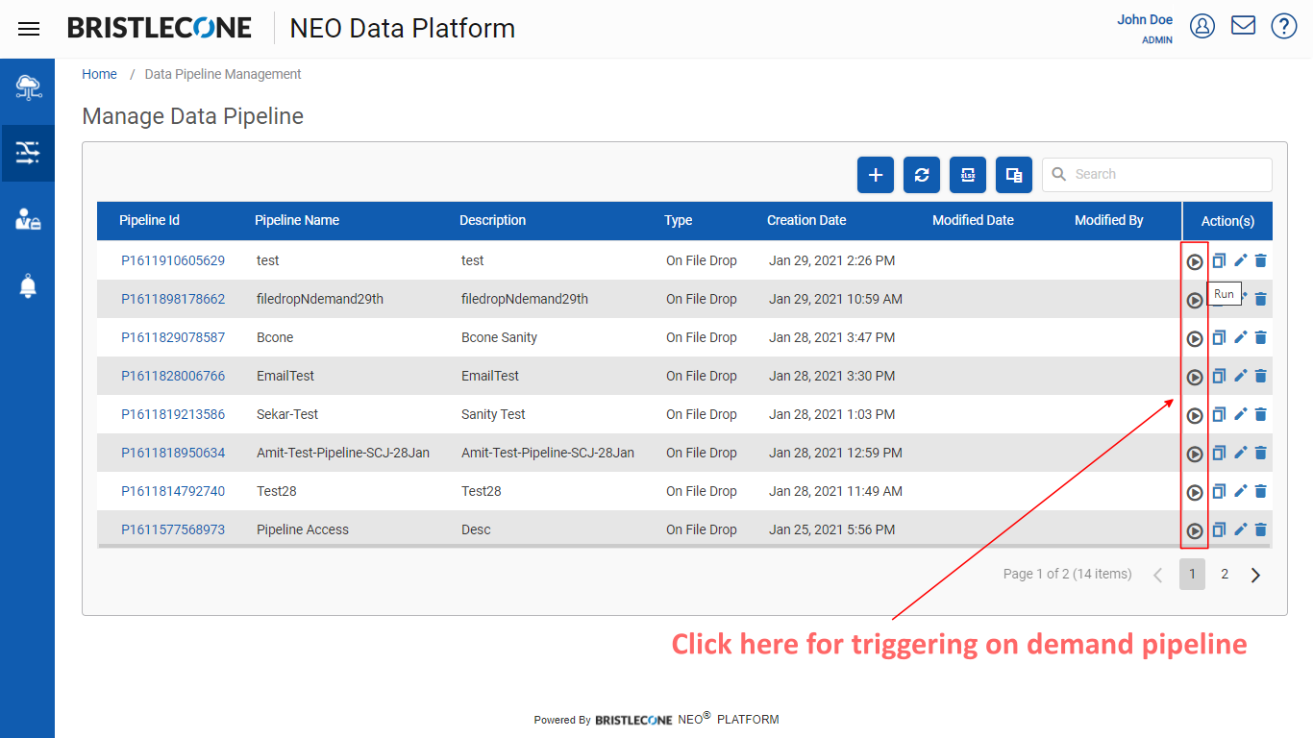The width and height of the screenshot is (1313, 738).
Task: Open pipeline P1611814792740
Action: pyautogui.click(x=173, y=491)
